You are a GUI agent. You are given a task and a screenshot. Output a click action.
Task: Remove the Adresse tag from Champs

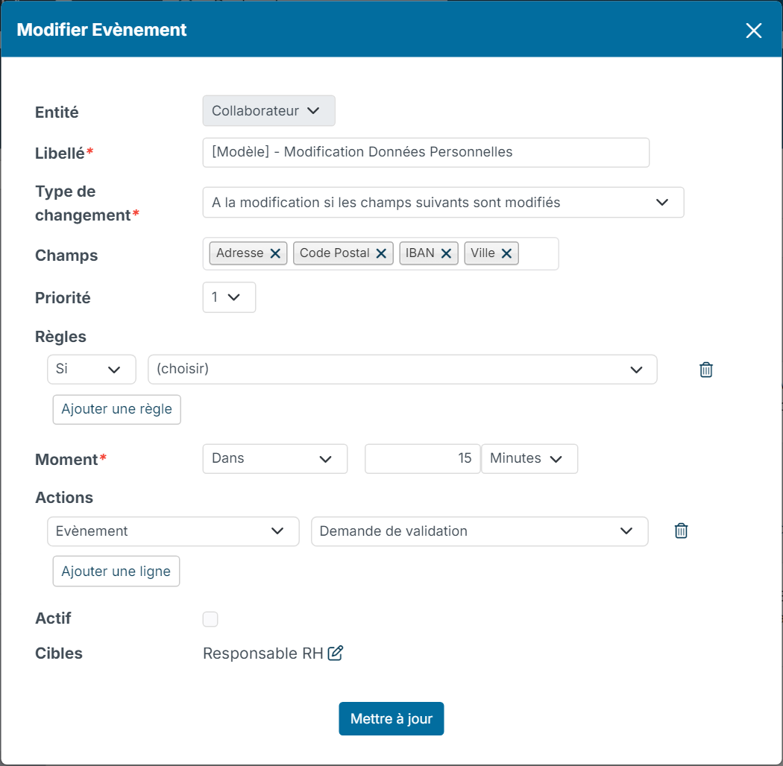coord(275,253)
